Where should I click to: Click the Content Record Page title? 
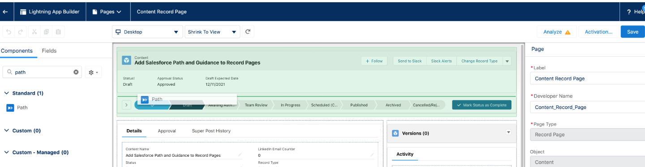click(162, 12)
